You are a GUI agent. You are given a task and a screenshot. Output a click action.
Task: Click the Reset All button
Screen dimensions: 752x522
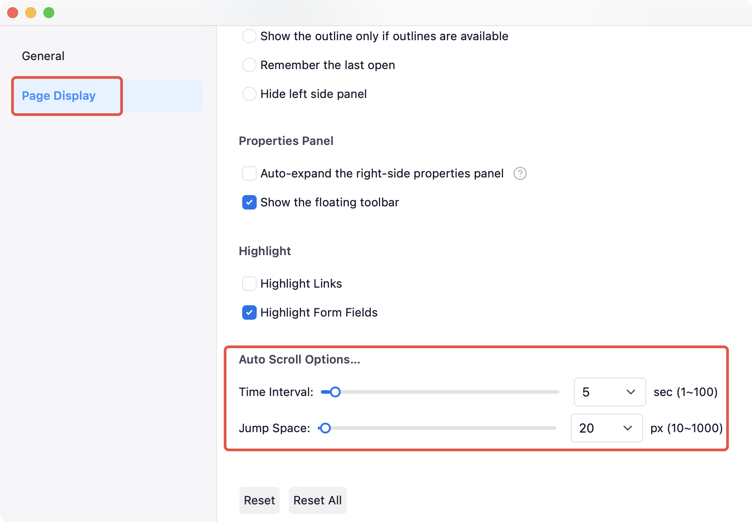click(317, 500)
